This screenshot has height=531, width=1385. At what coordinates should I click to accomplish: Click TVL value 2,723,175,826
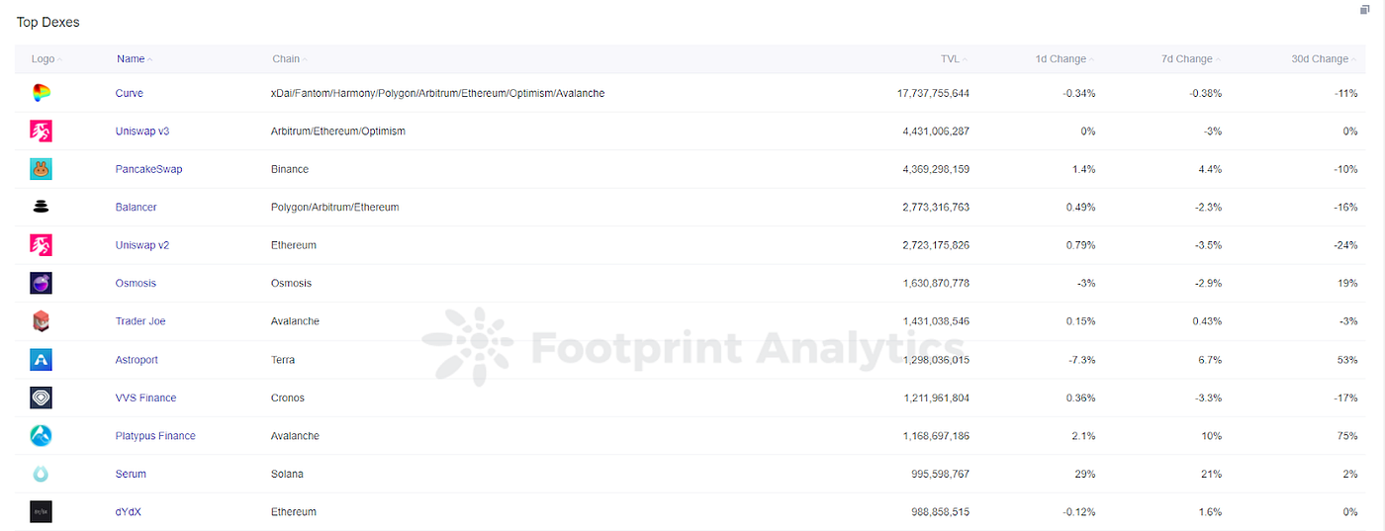[x=936, y=245]
